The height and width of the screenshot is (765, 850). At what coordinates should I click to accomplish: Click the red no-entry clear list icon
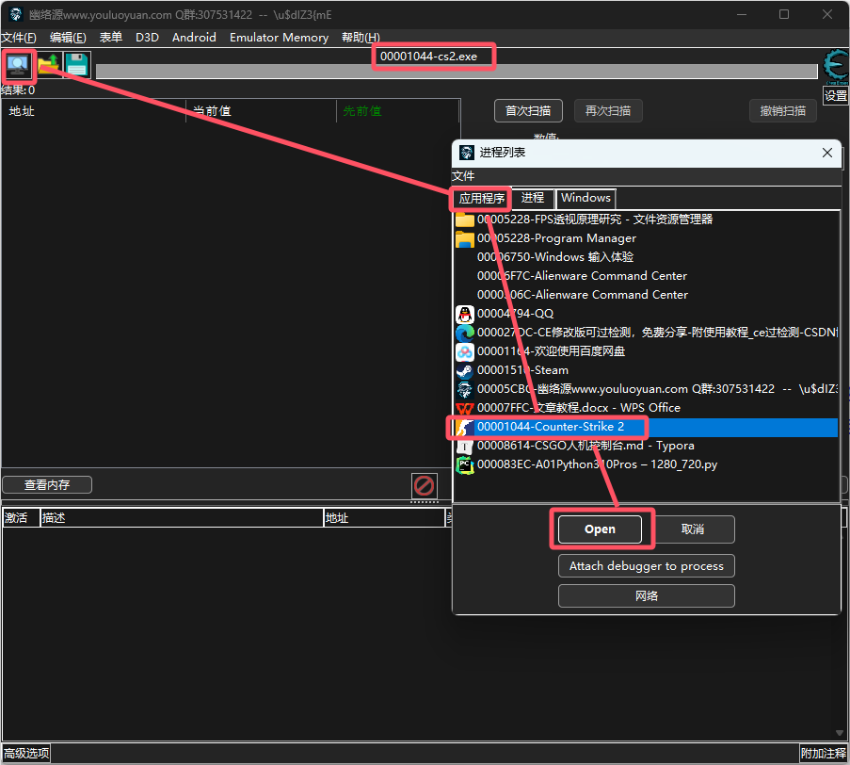click(x=425, y=486)
